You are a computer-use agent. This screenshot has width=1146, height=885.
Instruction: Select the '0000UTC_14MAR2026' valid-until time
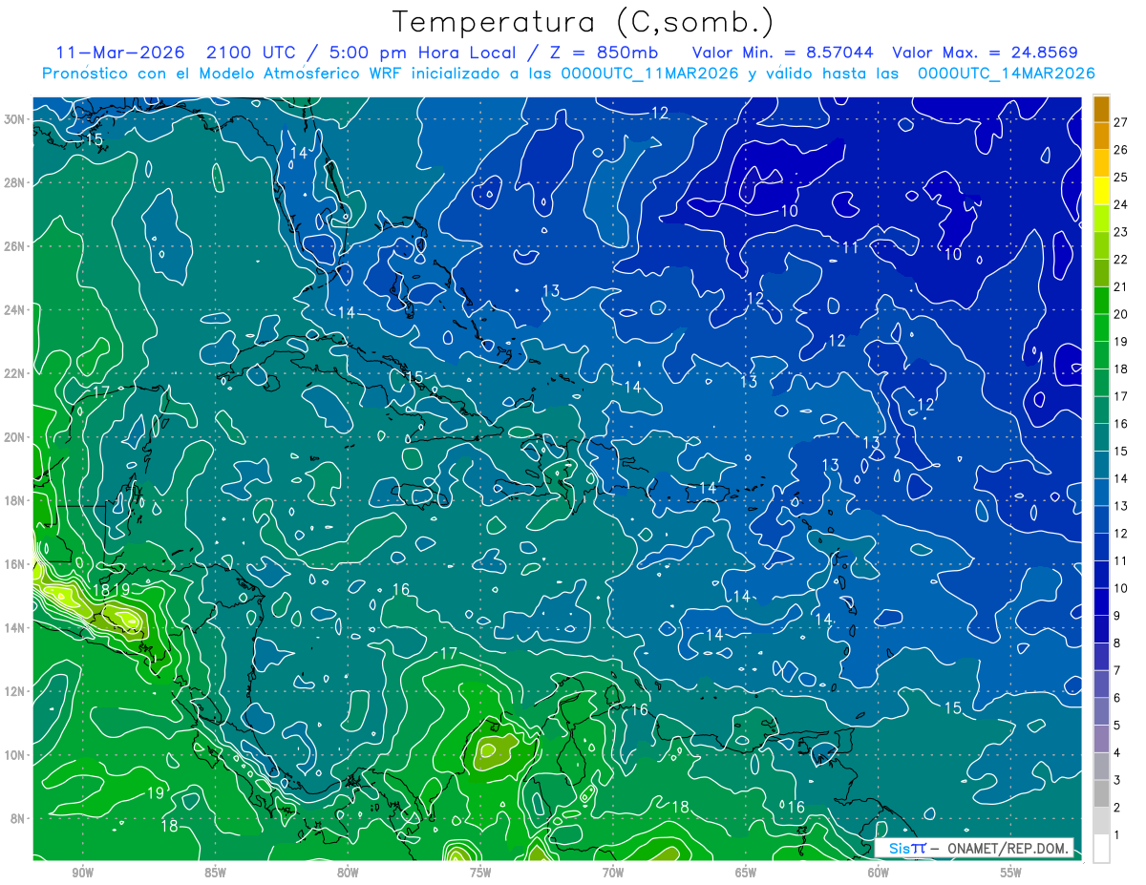click(1006, 74)
